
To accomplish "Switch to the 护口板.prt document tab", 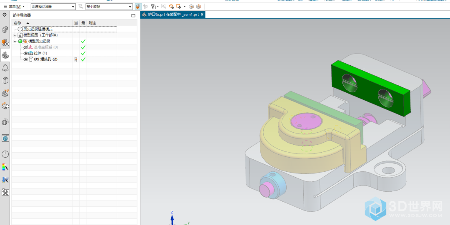I will point(173,15).
